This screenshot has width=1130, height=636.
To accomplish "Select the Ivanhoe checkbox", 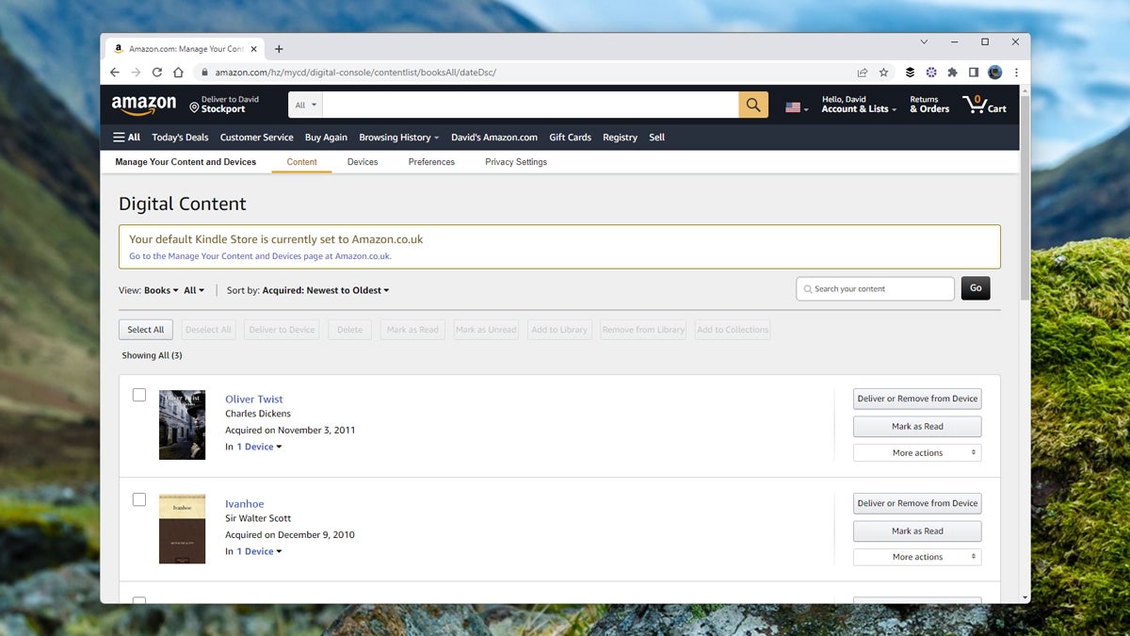I will (x=138, y=499).
